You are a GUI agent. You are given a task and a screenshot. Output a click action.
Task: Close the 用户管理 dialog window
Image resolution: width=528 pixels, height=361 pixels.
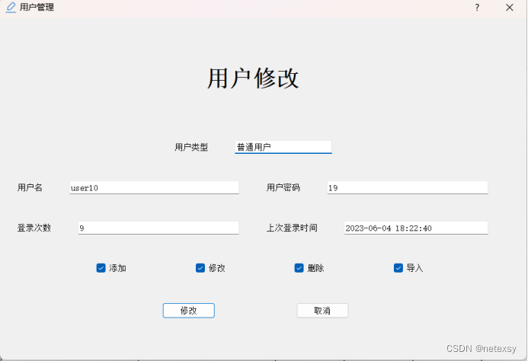click(x=510, y=8)
